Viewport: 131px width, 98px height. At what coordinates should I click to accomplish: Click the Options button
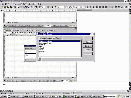point(88,50)
